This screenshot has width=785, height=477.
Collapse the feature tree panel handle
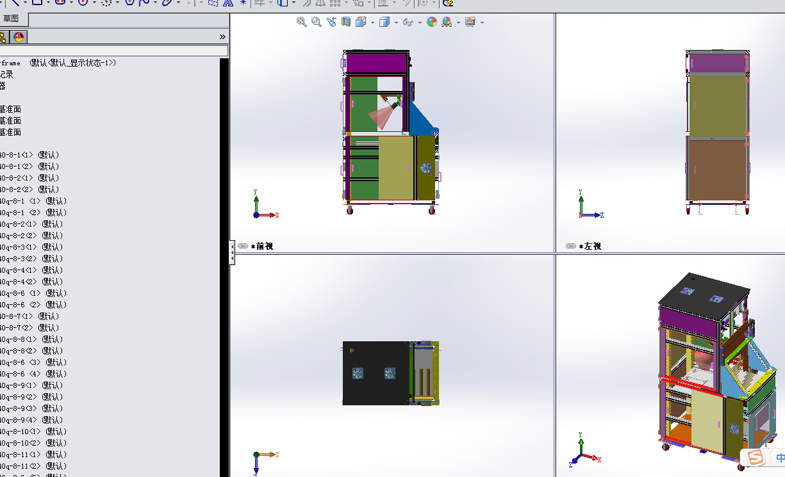click(232, 252)
